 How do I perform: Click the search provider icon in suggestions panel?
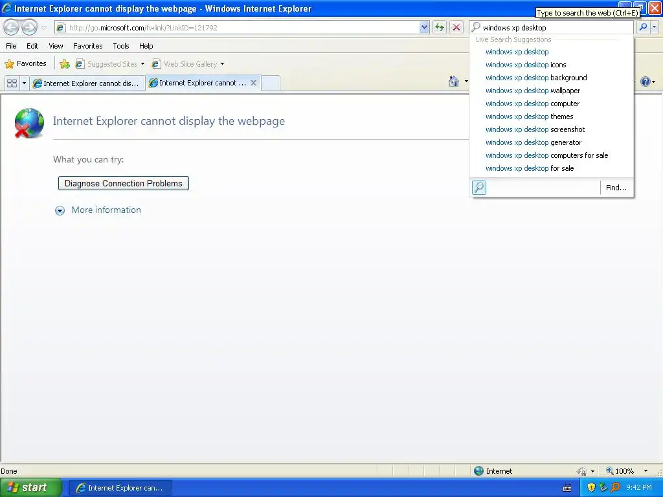[x=479, y=187]
